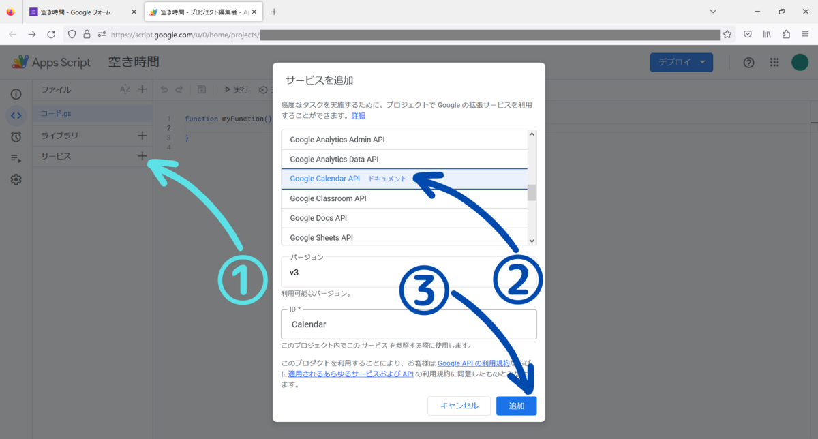Screen dimensions: 818x439
Task: Open the help question mark icon
Action: coord(748,63)
